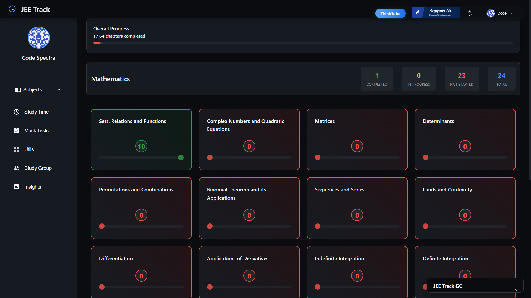531x298 pixels.
Task: Click the 0 badge on Complex Numbers card
Action: [249, 146]
